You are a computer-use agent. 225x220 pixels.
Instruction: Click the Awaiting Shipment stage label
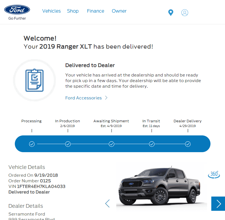click(111, 121)
